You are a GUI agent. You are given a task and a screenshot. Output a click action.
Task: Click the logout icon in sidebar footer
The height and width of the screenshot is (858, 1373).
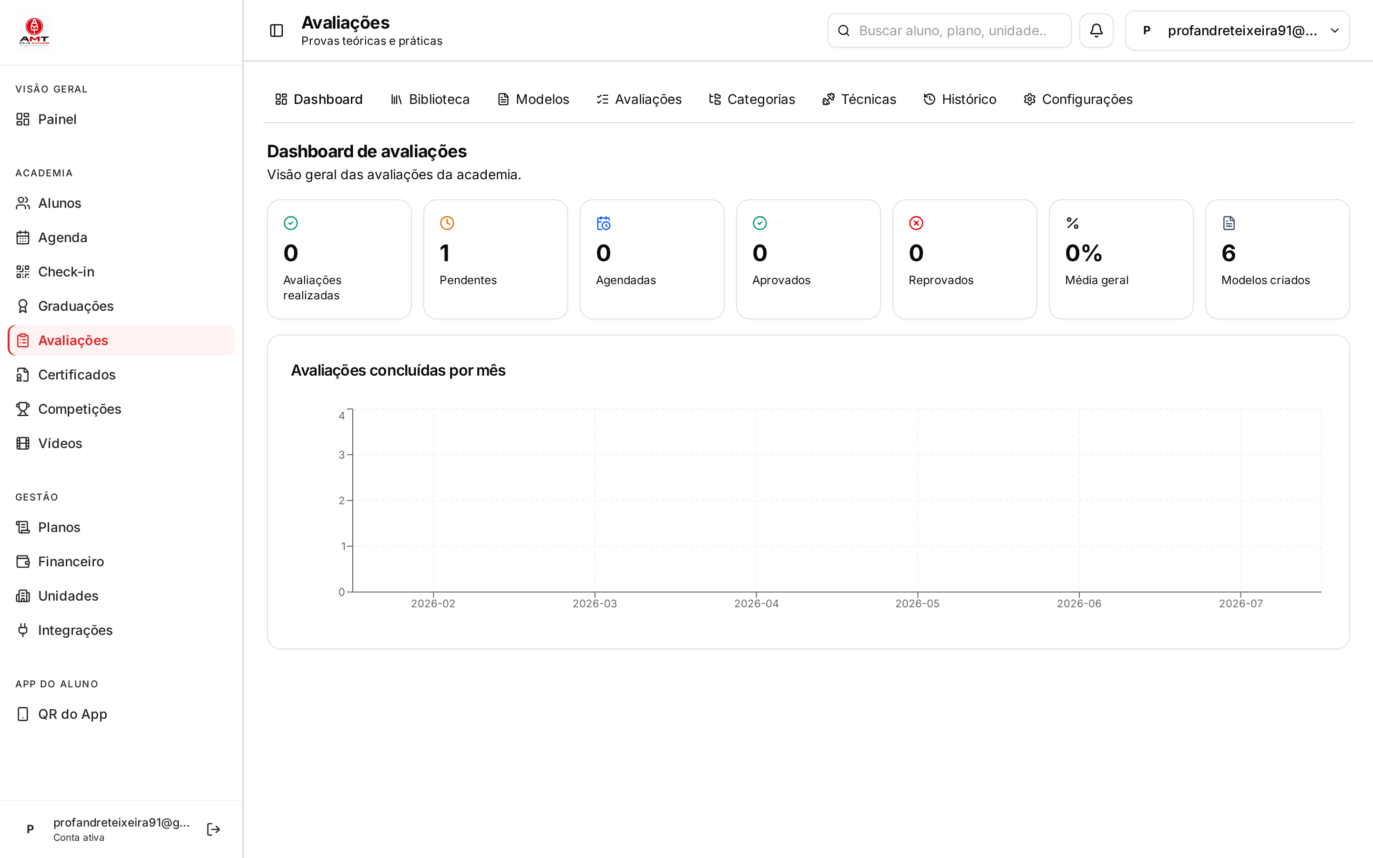click(213, 829)
